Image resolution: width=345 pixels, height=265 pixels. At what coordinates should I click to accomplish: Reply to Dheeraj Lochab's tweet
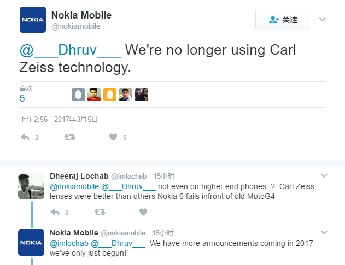55,212
